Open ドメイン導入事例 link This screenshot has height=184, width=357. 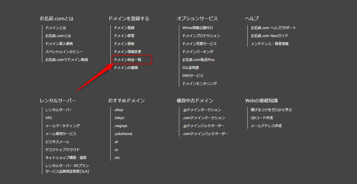coord(59,44)
